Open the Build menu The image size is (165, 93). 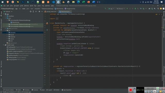[x=31, y=6]
